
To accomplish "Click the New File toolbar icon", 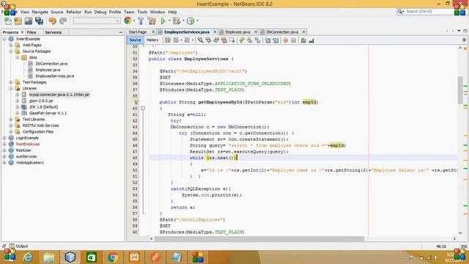I will click(x=8, y=21).
